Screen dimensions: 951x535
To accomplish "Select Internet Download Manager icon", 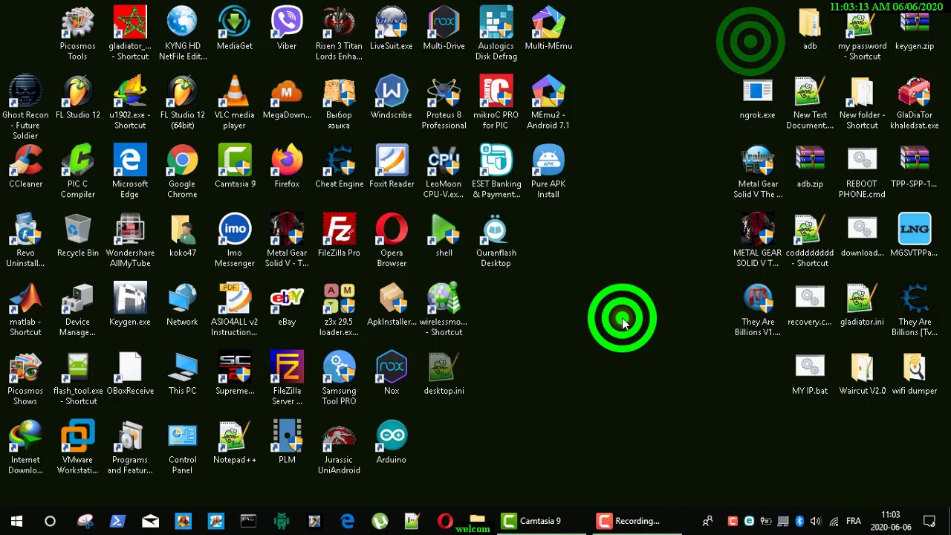I will pos(25,448).
